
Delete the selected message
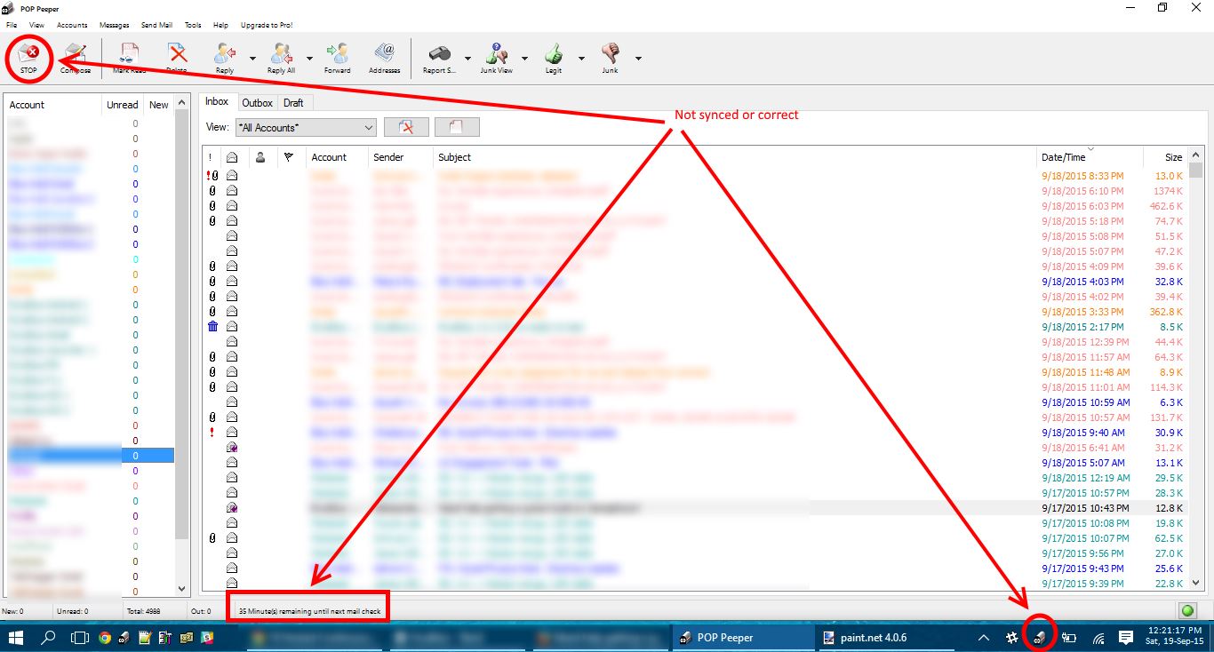(177, 57)
